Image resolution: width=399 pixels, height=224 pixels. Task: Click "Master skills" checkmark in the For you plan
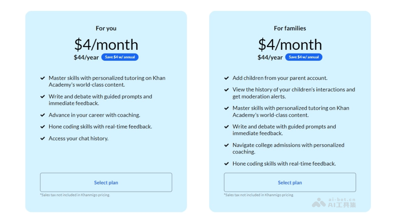coord(43,78)
